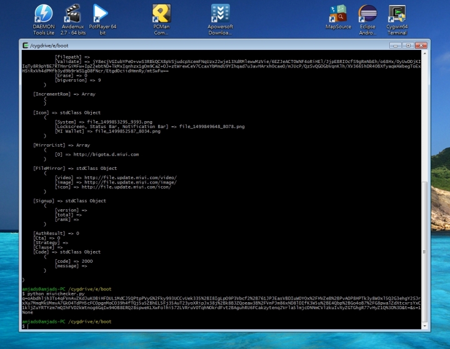Click the last empty $ prompt line
This screenshot has height=349, width=450.
click(x=24, y=326)
